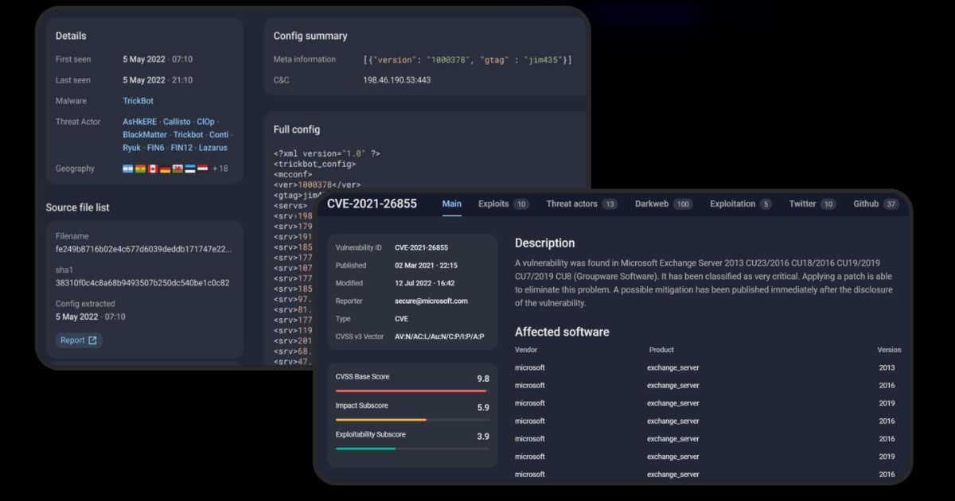955x501 pixels.
Task: Click the Github count badge 37
Action: 891,204
